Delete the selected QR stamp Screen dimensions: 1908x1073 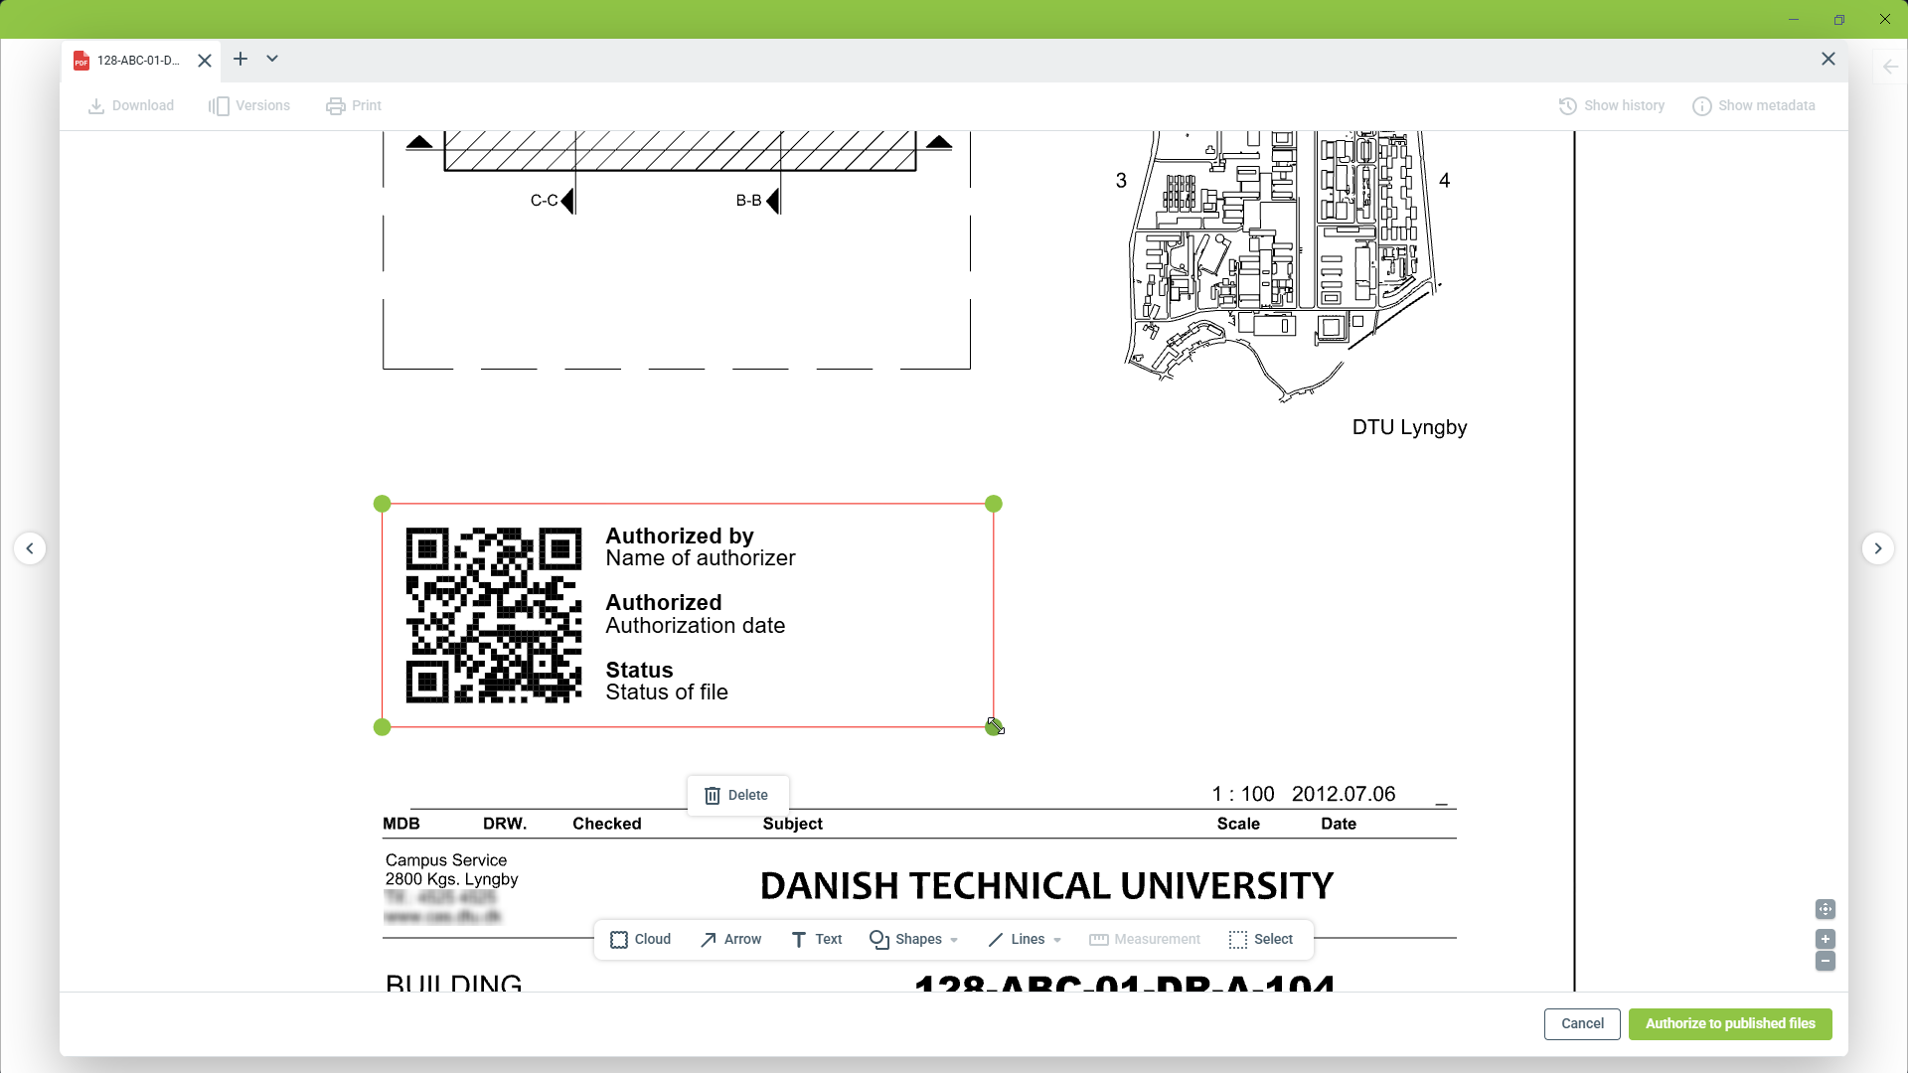tap(736, 795)
